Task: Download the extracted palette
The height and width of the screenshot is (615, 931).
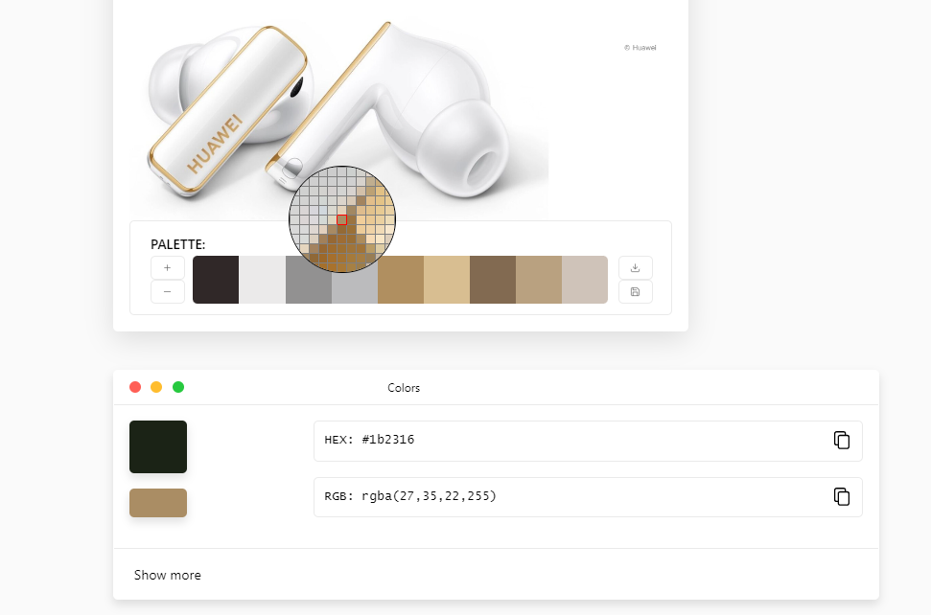Action: [x=635, y=267]
